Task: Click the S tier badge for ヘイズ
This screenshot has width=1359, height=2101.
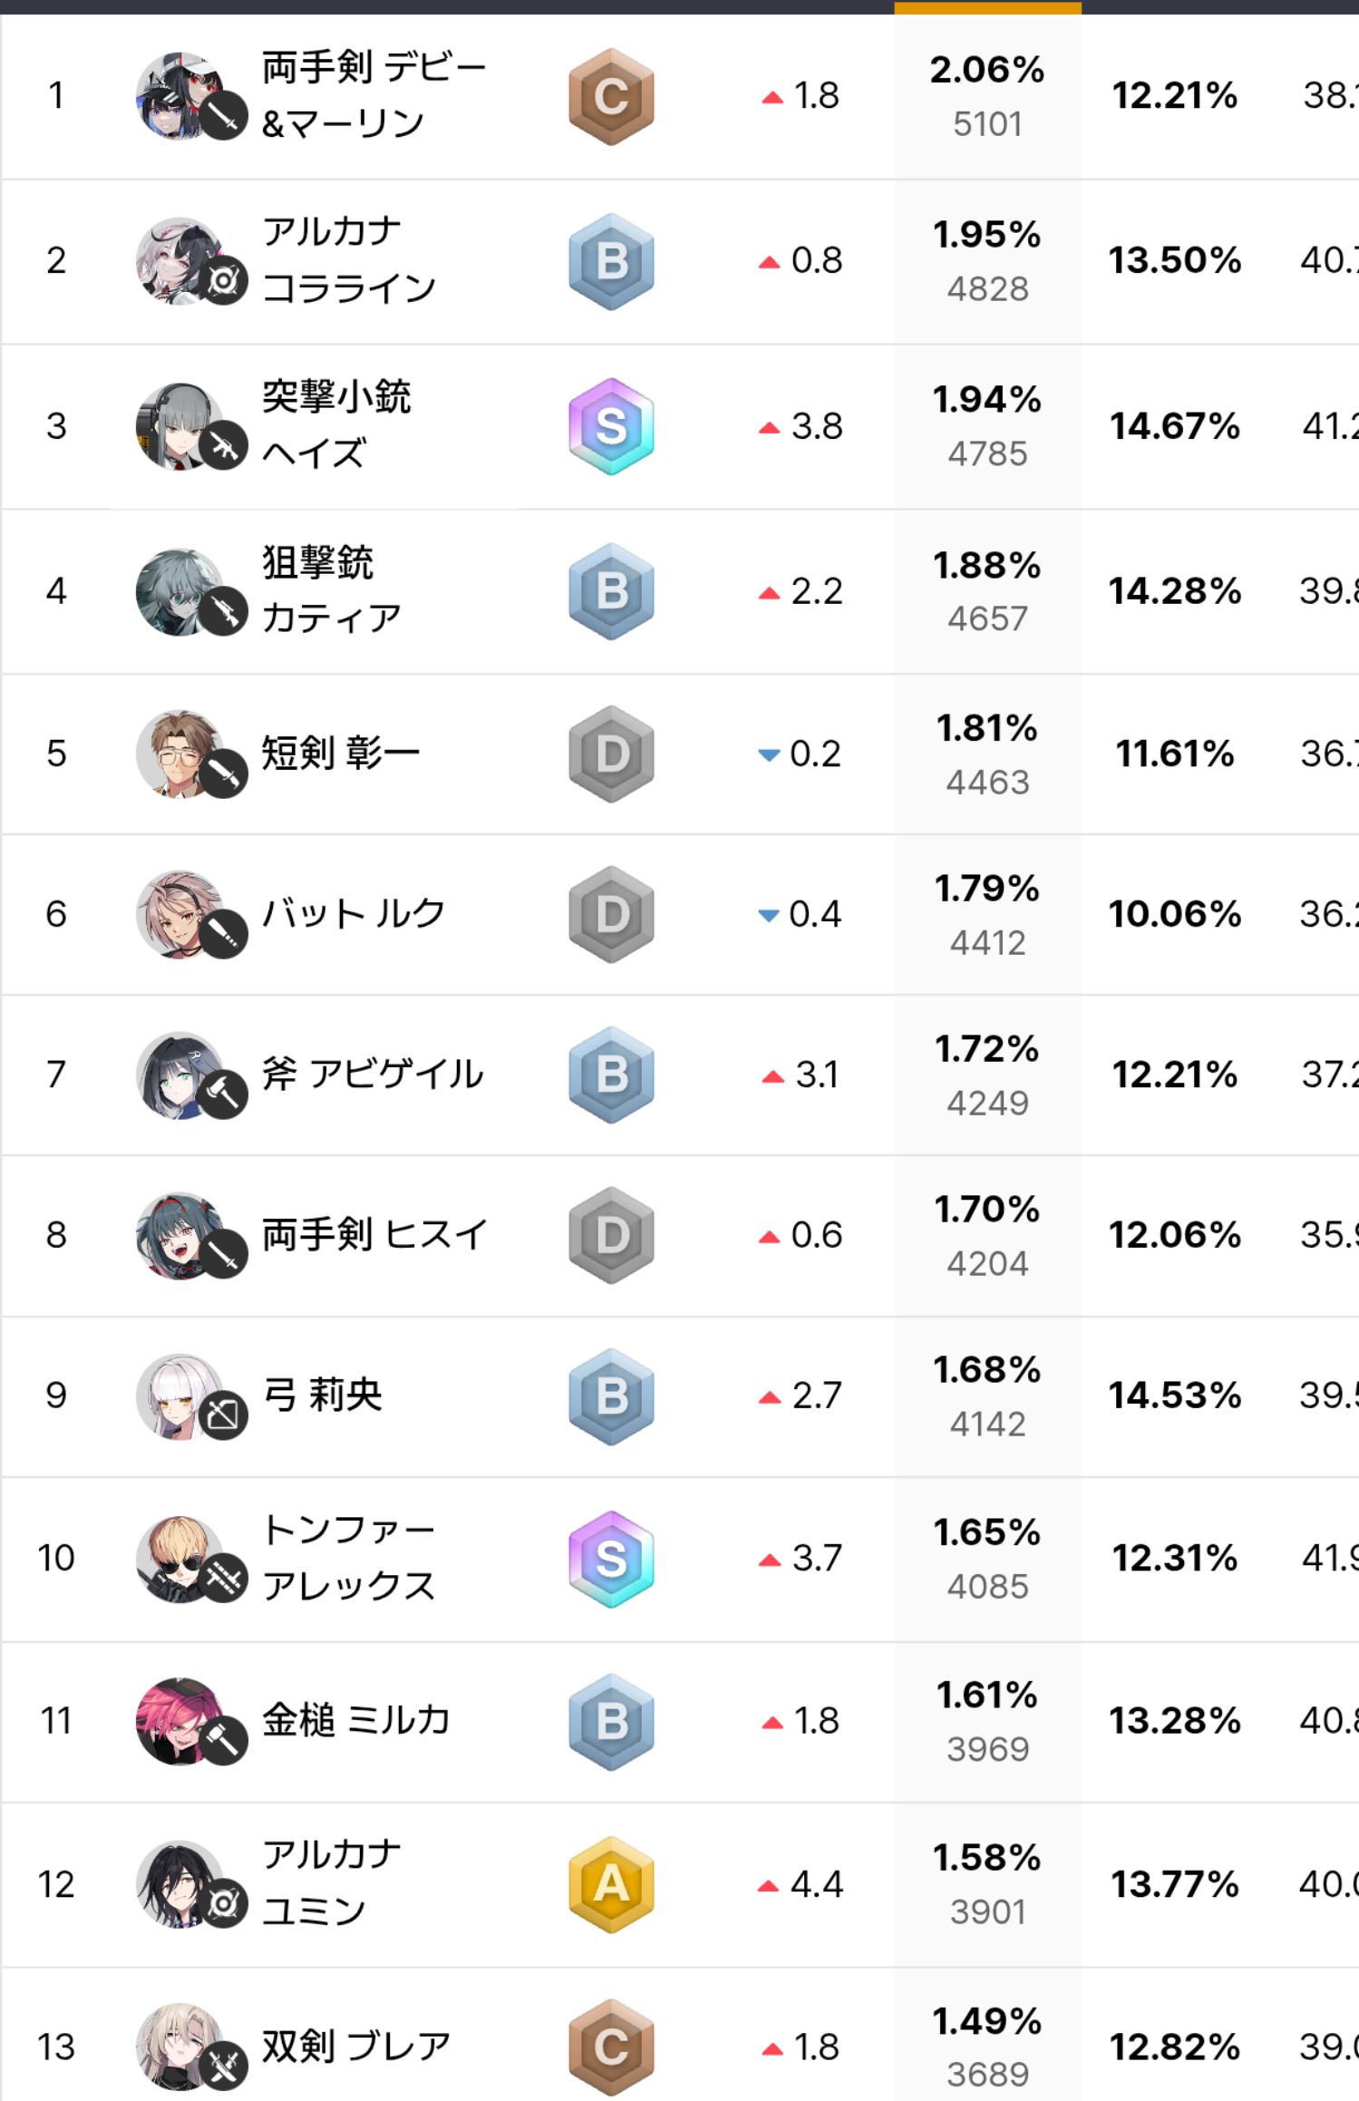Action: pos(611,426)
